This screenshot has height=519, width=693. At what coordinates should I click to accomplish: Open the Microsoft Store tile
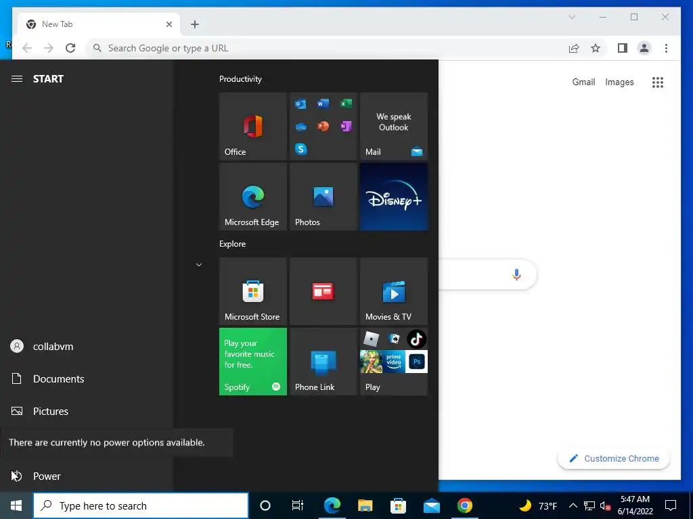pos(253,291)
